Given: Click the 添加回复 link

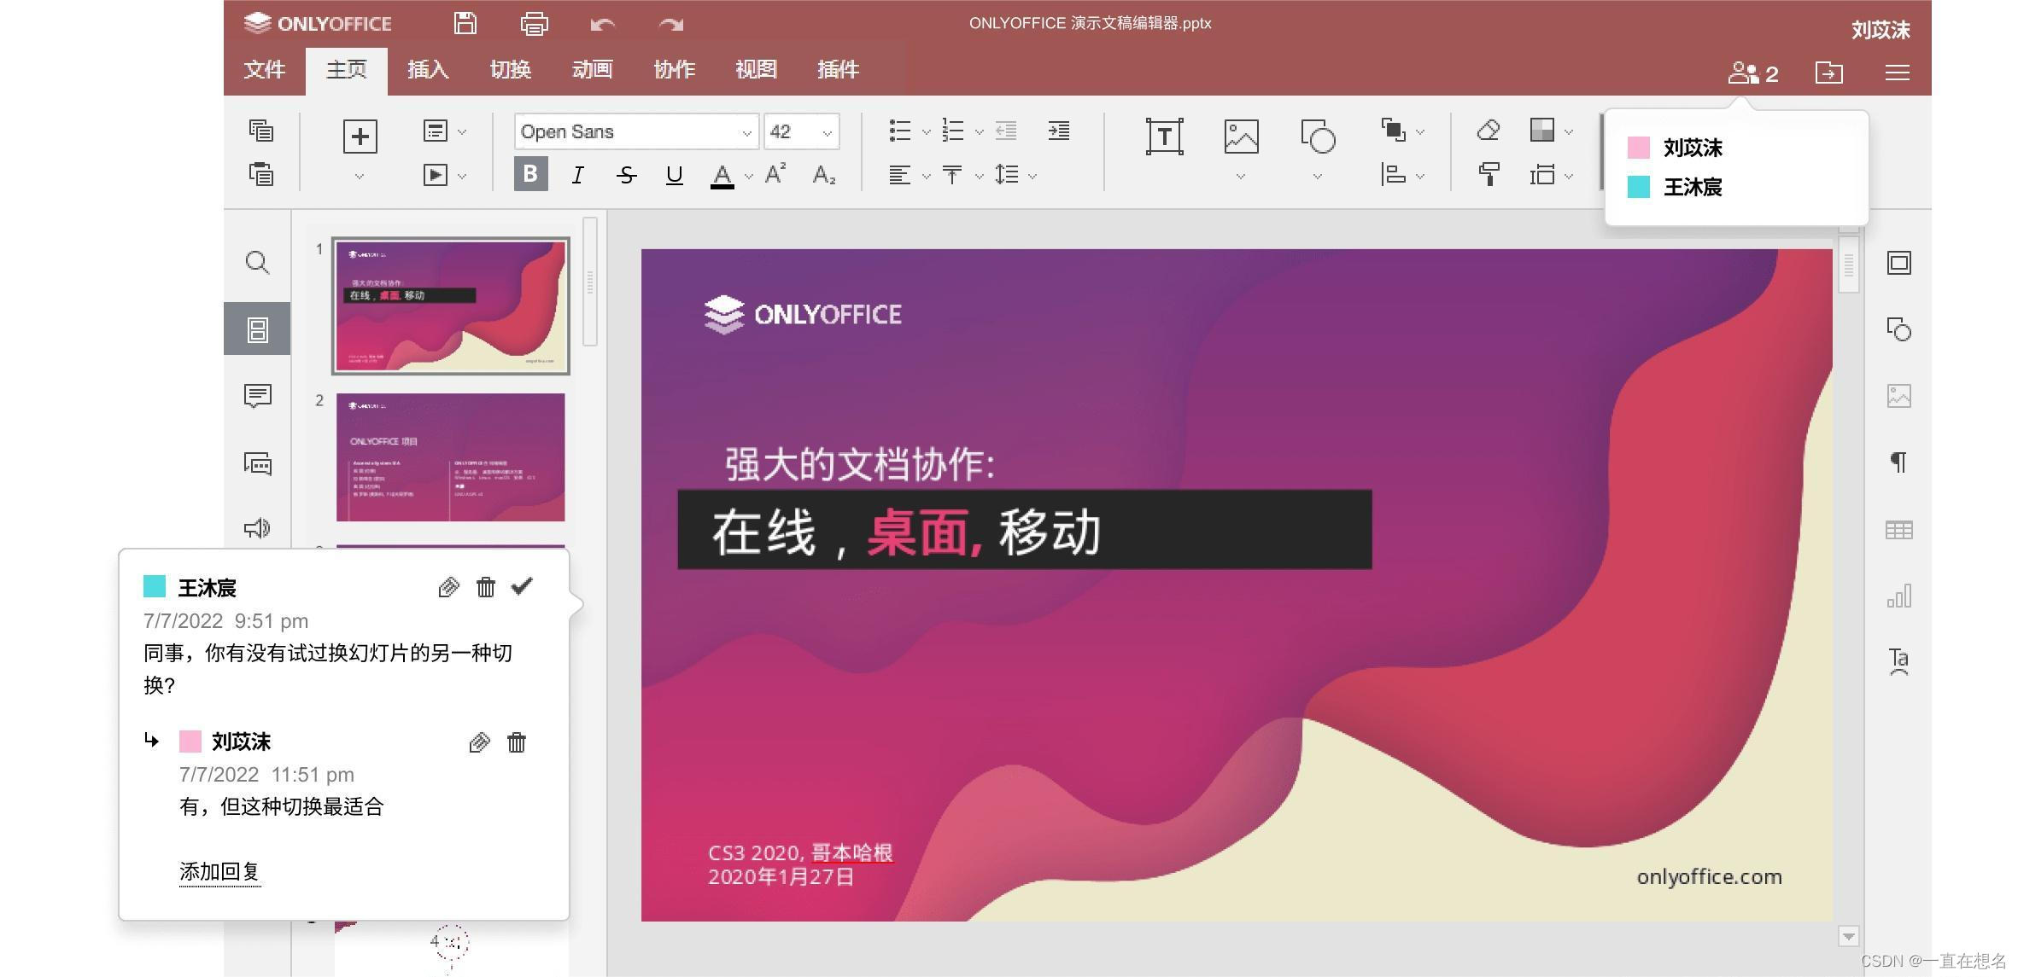Looking at the screenshot, I should [219, 871].
